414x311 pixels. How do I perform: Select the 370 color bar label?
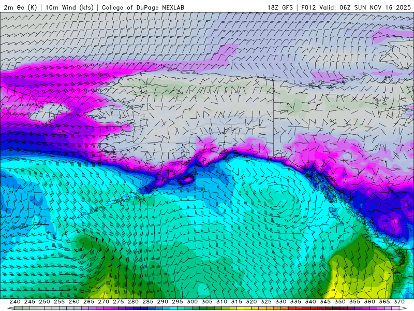pos(399,302)
